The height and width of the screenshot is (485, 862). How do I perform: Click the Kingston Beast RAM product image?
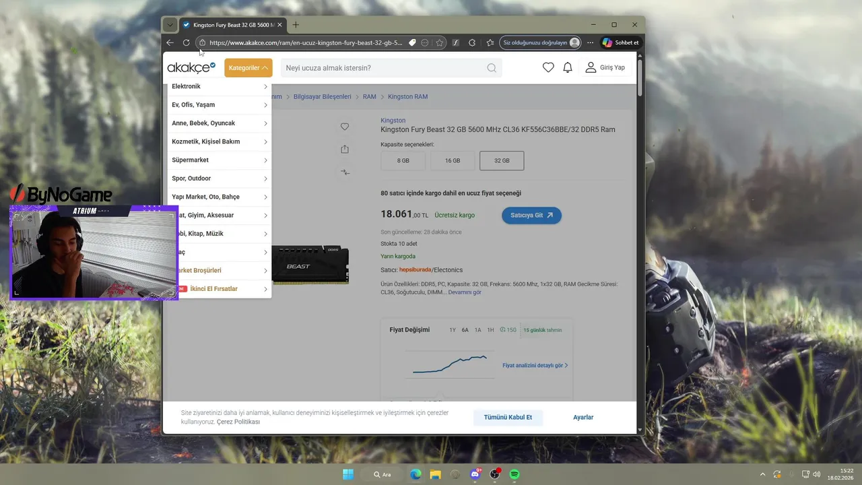(x=311, y=265)
